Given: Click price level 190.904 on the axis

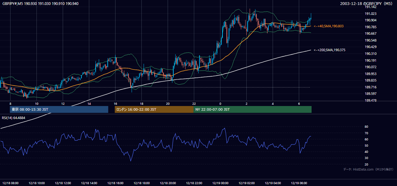Looking at the screenshot, I should [x=371, y=20].
